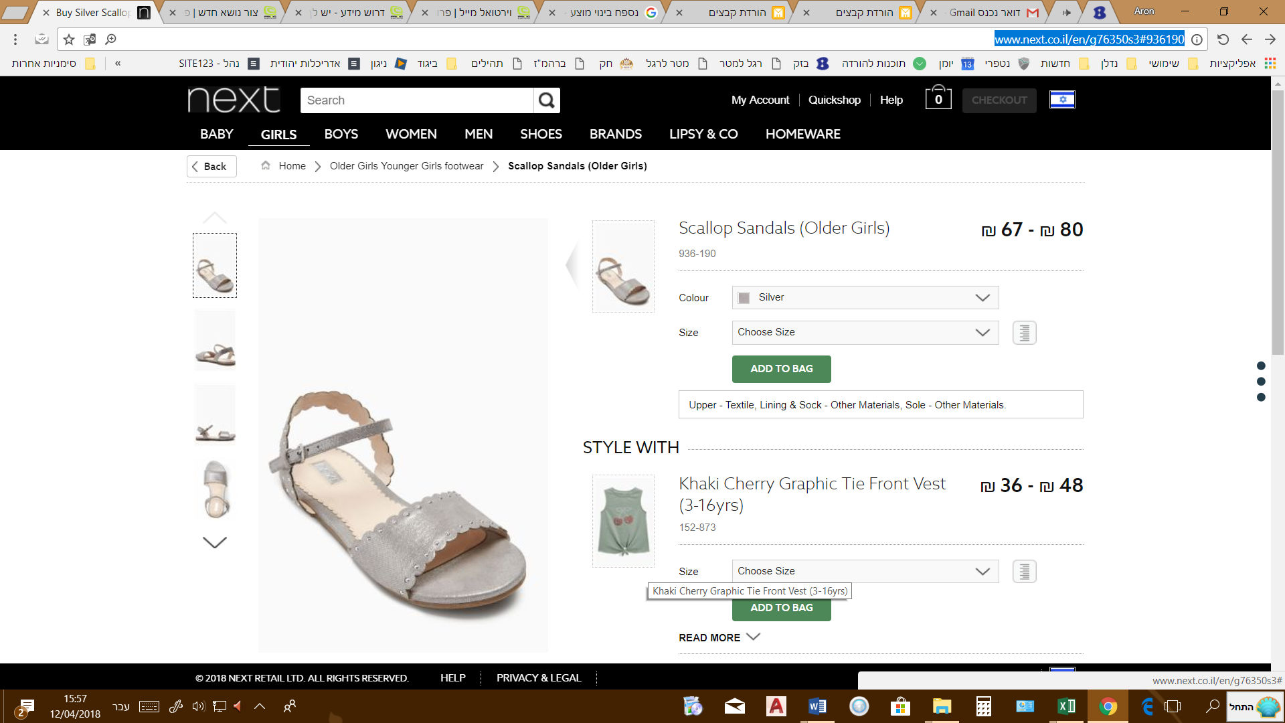This screenshot has height=723, width=1285.
Task: Add sandals to bag button
Action: 781,369
